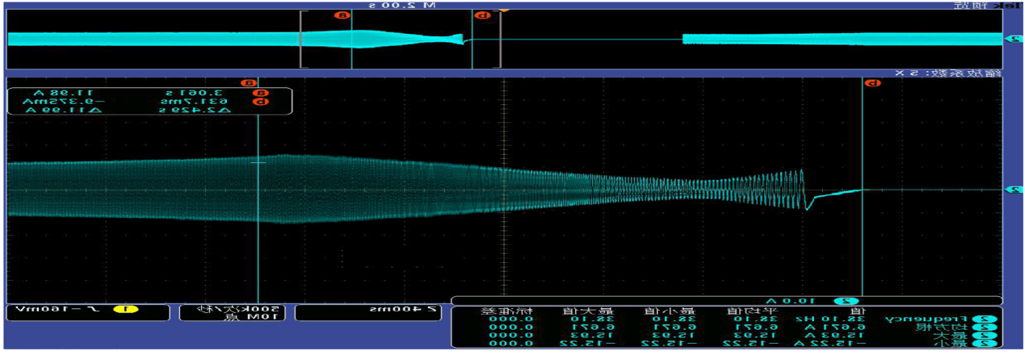Select the orange trigger position triangle at top
The width and height of the screenshot is (1025, 355).
[x=502, y=10]
